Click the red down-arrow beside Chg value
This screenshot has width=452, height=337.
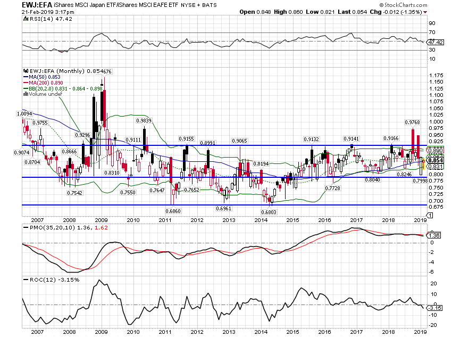coord(425,12)
